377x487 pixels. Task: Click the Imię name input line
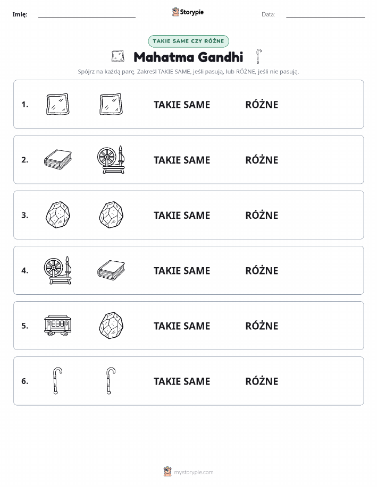tap(87, 15)
